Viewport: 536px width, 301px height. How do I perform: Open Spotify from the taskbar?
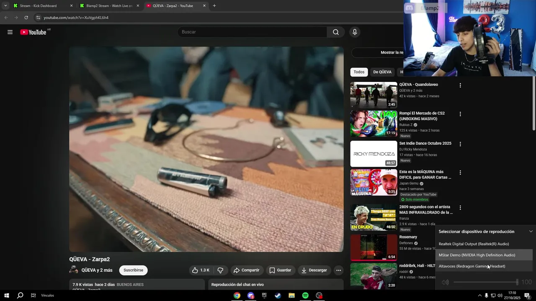[305, 296]
